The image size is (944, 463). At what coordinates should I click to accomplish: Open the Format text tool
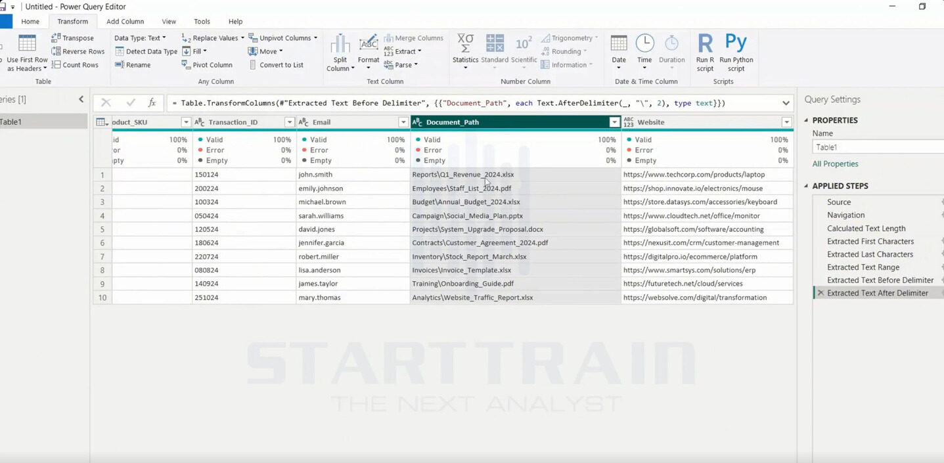click(x=369, y=53)
